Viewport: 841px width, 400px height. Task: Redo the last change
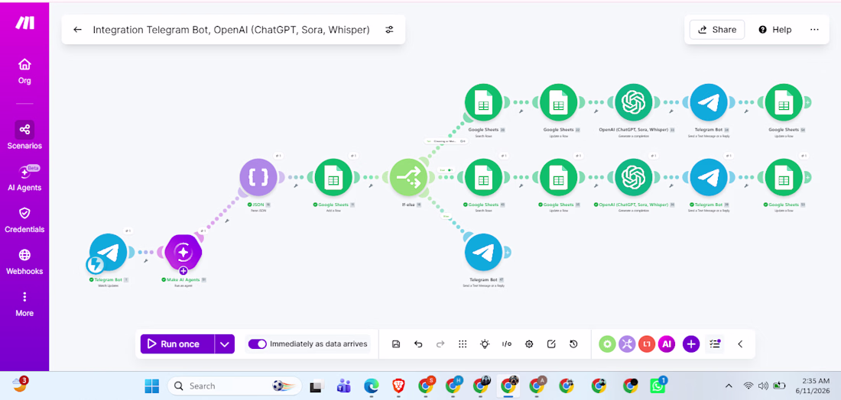(440, 344)
